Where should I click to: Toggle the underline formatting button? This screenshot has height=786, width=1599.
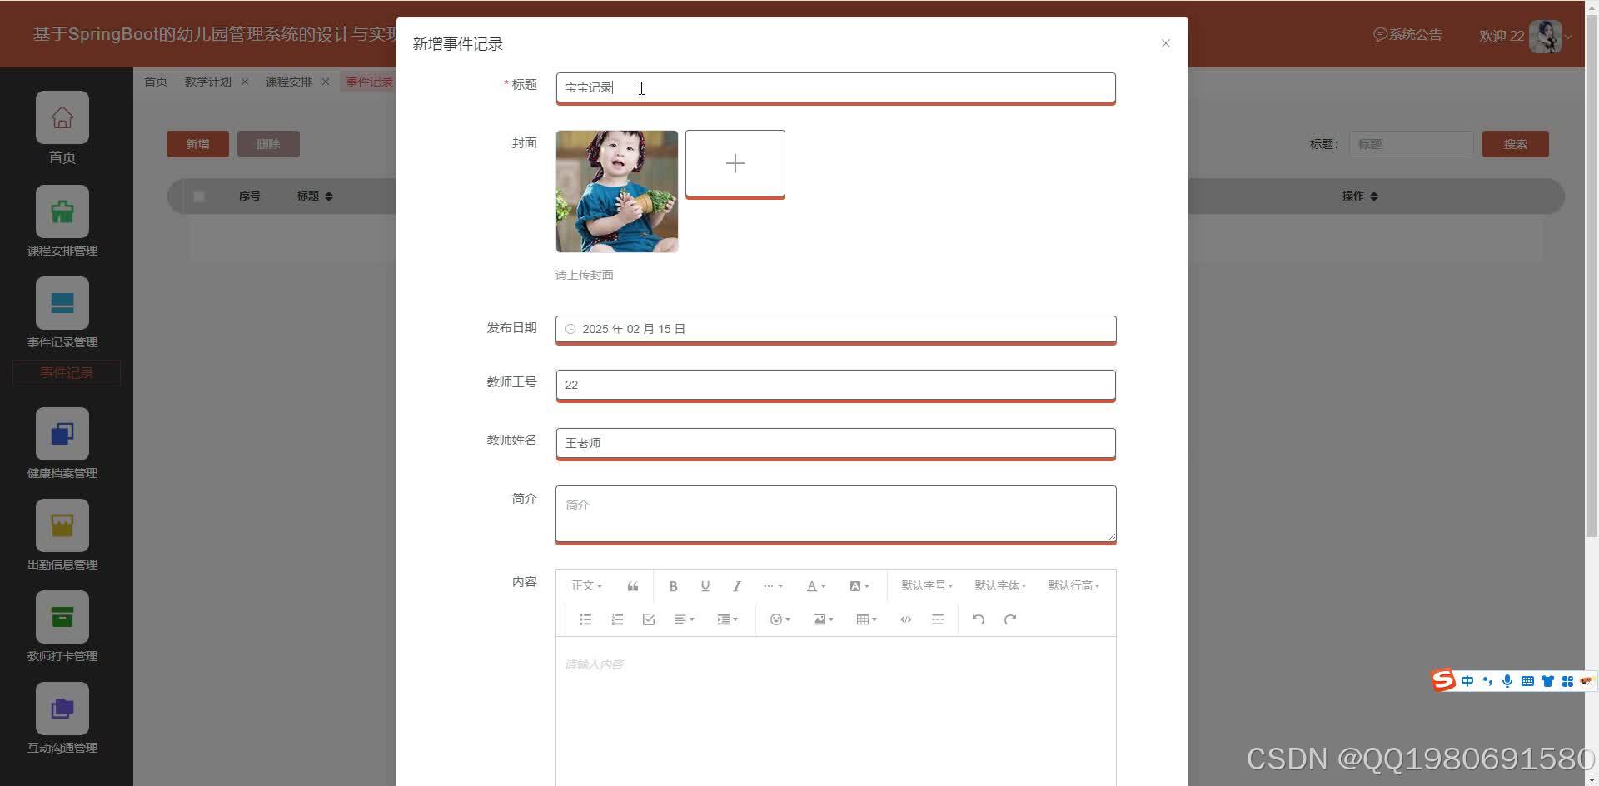point(705,585)
